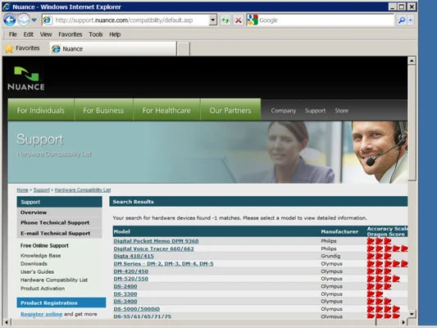Click the yellow Favorites star icon
The image size is (437, 328).
tap(9, 48)
